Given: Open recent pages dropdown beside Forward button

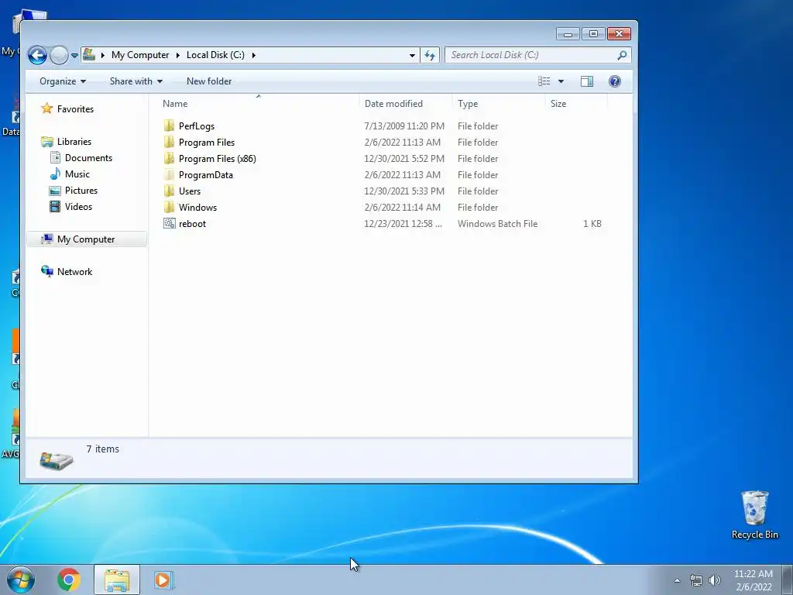Looking at the screenshot, I should tap(74, 55).
